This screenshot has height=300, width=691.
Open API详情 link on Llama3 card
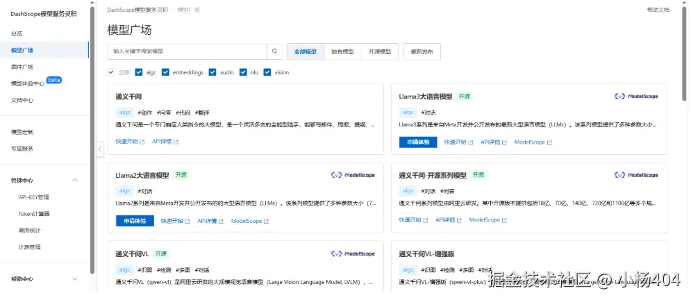coord(494,142)
